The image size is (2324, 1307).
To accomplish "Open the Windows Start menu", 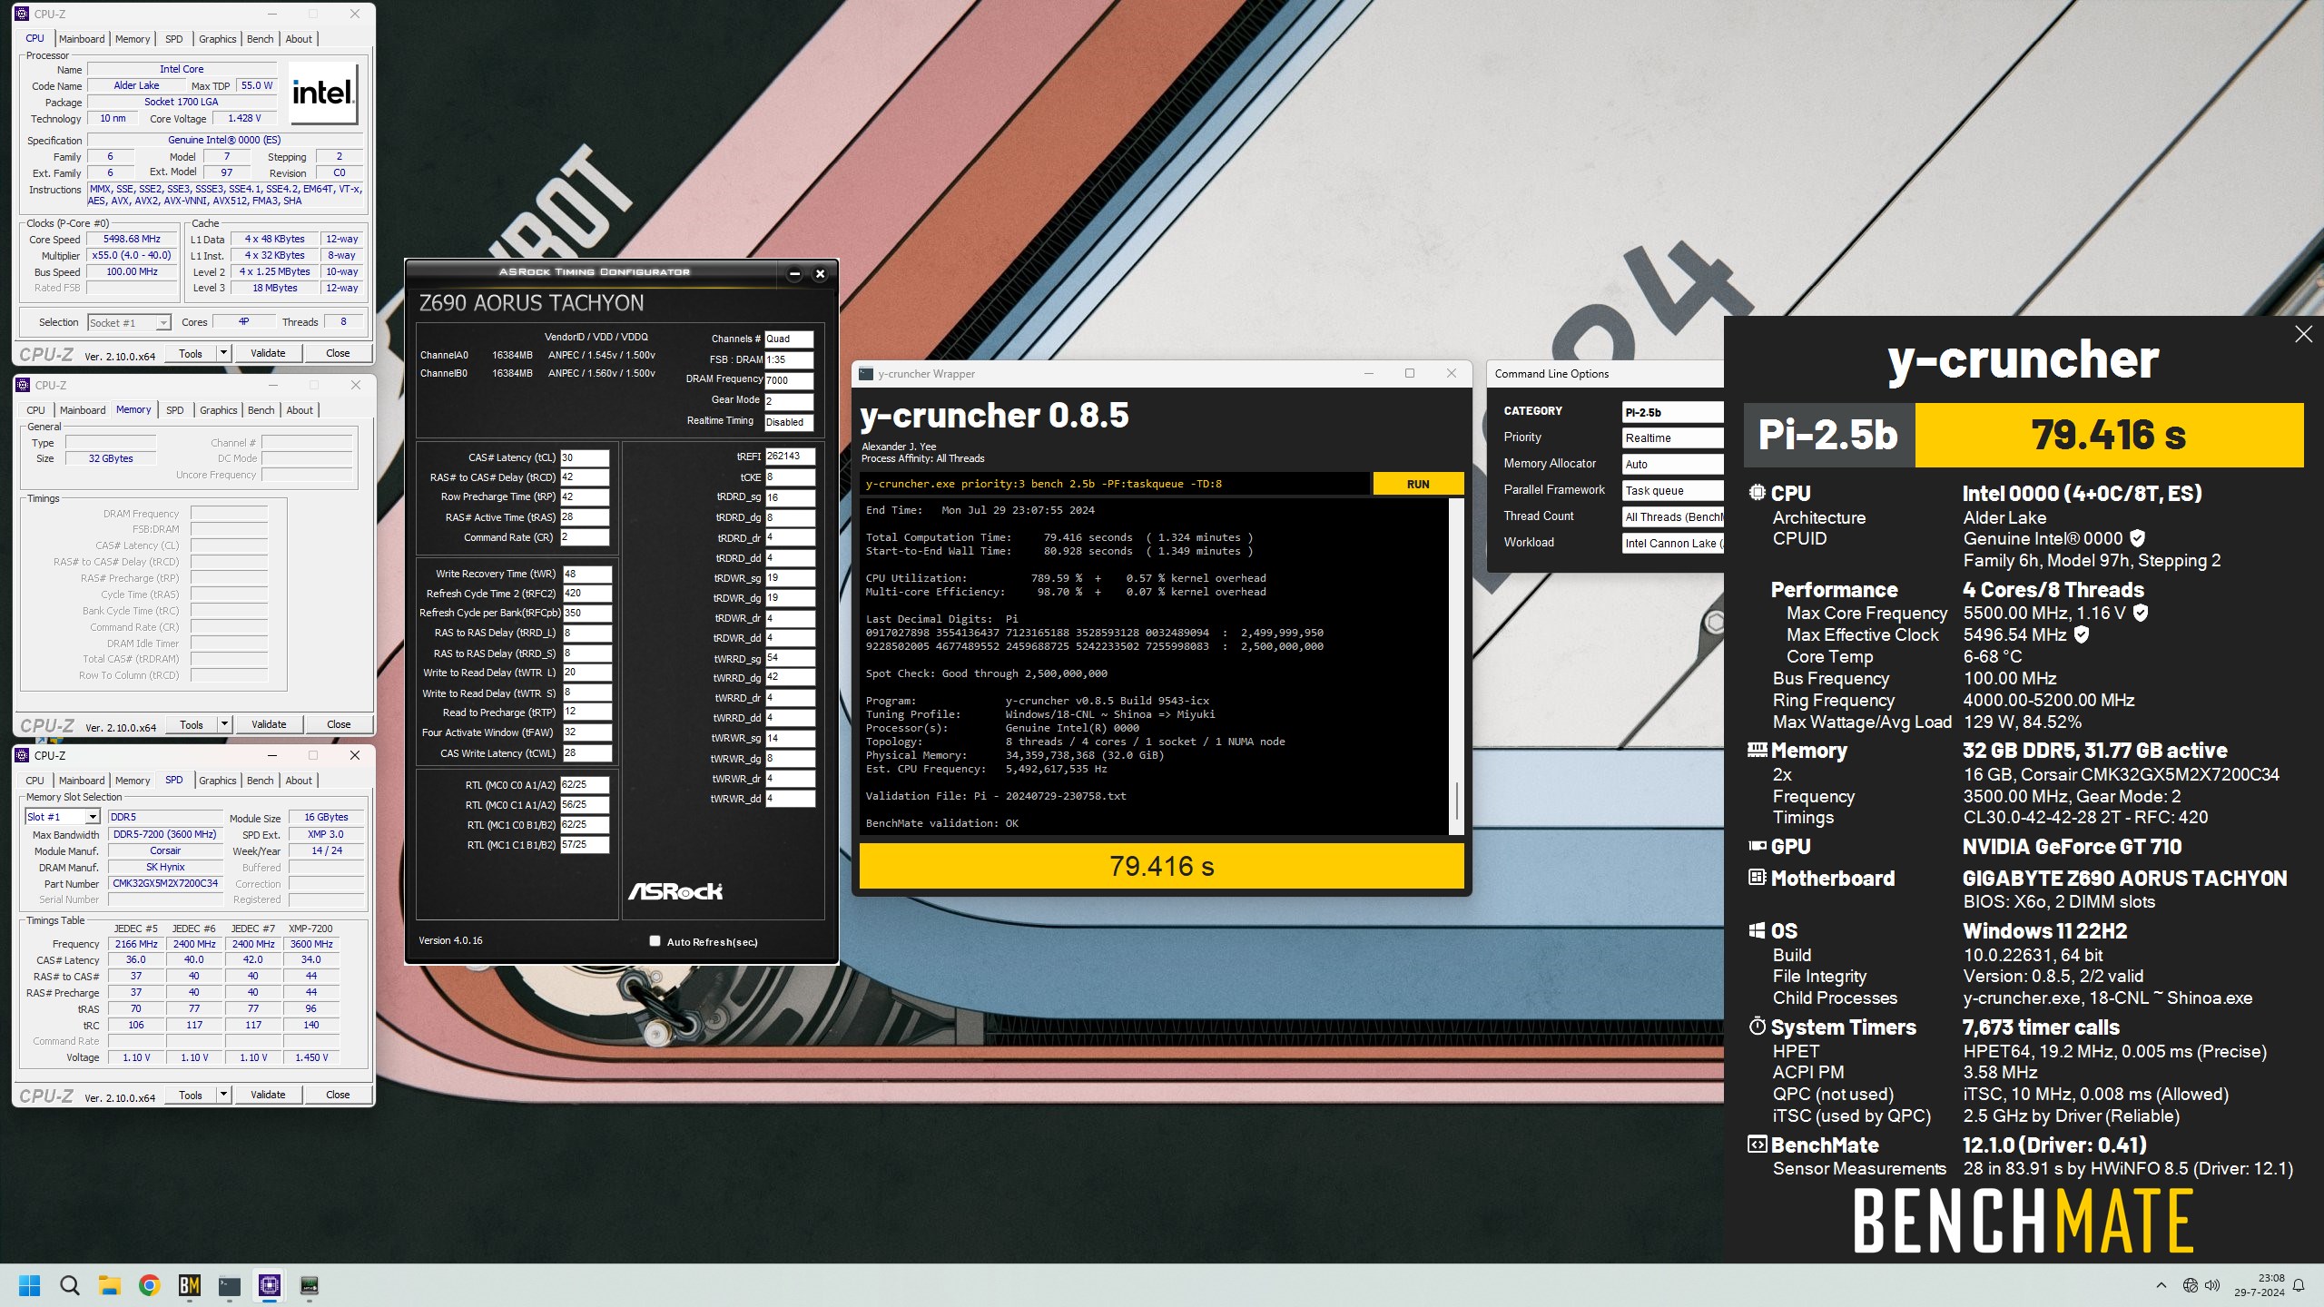I will pos(29,1285).
